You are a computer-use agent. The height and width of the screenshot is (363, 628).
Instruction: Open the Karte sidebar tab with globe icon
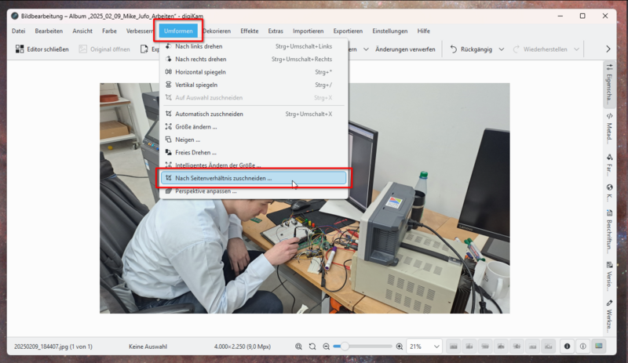609,194
